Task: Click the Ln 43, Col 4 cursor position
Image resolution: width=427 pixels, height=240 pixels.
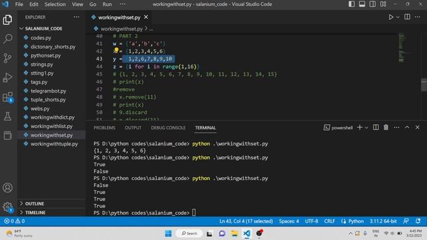Action: pyautogui.click(x=246, y=221)
